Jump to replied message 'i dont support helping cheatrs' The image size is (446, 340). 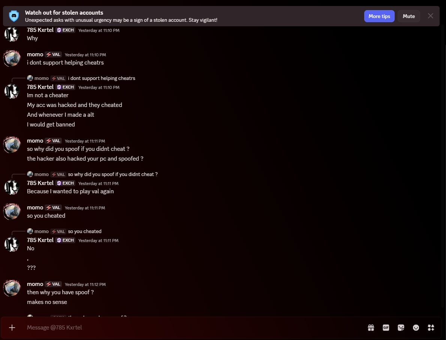tap(101, 78)
